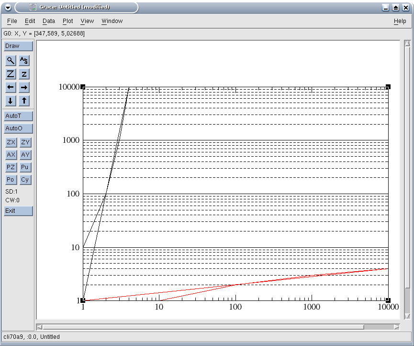The width and height of the screenshot is (414, 346).
Task: Click the autoscale 'AS' icon
Action: [x=24, y=60]
